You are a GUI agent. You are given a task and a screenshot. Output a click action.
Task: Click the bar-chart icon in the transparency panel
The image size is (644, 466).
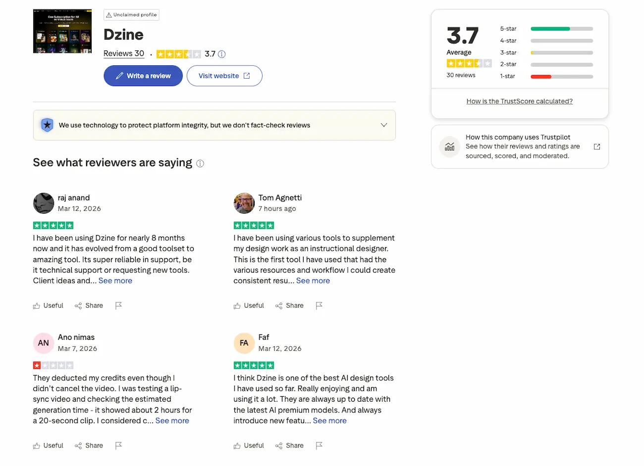[x=449, y=146]
